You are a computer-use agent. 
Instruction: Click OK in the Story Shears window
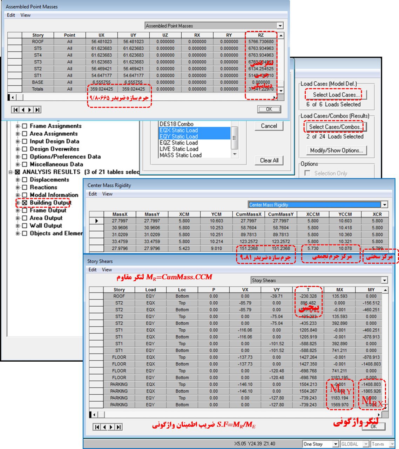tap(373, 426)
